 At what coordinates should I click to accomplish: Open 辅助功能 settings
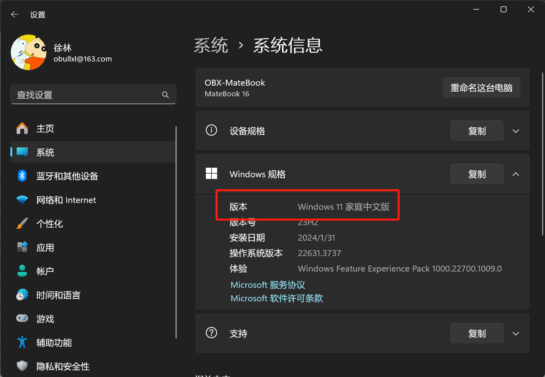click(93, 343)
